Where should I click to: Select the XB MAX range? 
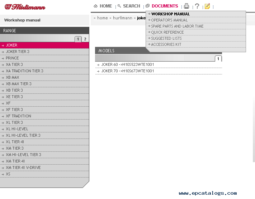[44, 77]
